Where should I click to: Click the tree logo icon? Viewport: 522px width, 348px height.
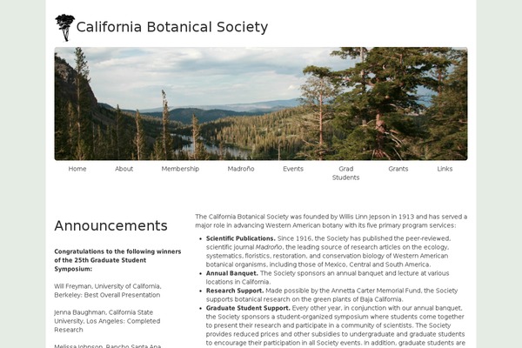tap(64, 27)
